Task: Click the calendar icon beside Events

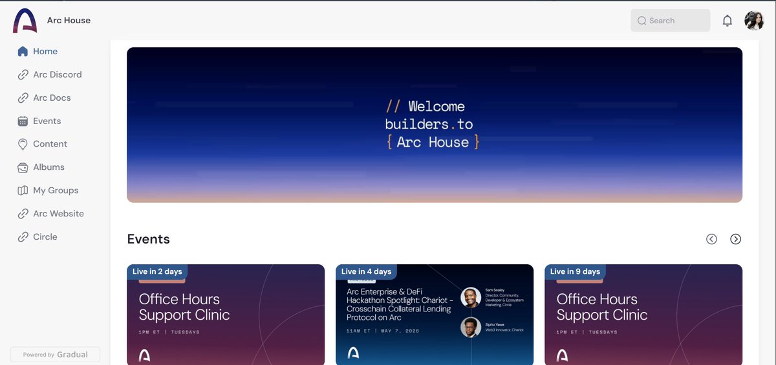Action: tap(23, 121)
